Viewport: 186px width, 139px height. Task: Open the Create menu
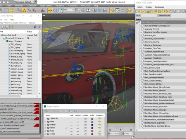coord(9,6)
